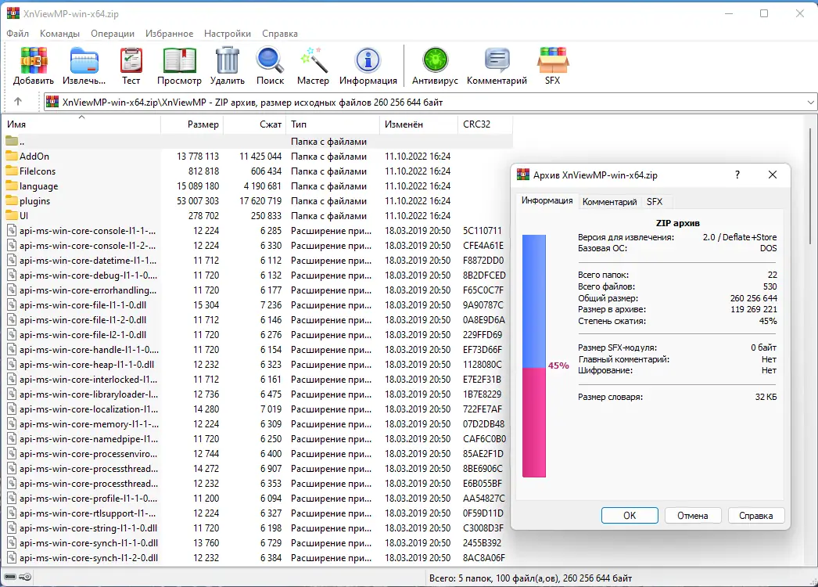Open the Команды menu
This screenshot has width=818, height=587.
click(x=59, y=34)
